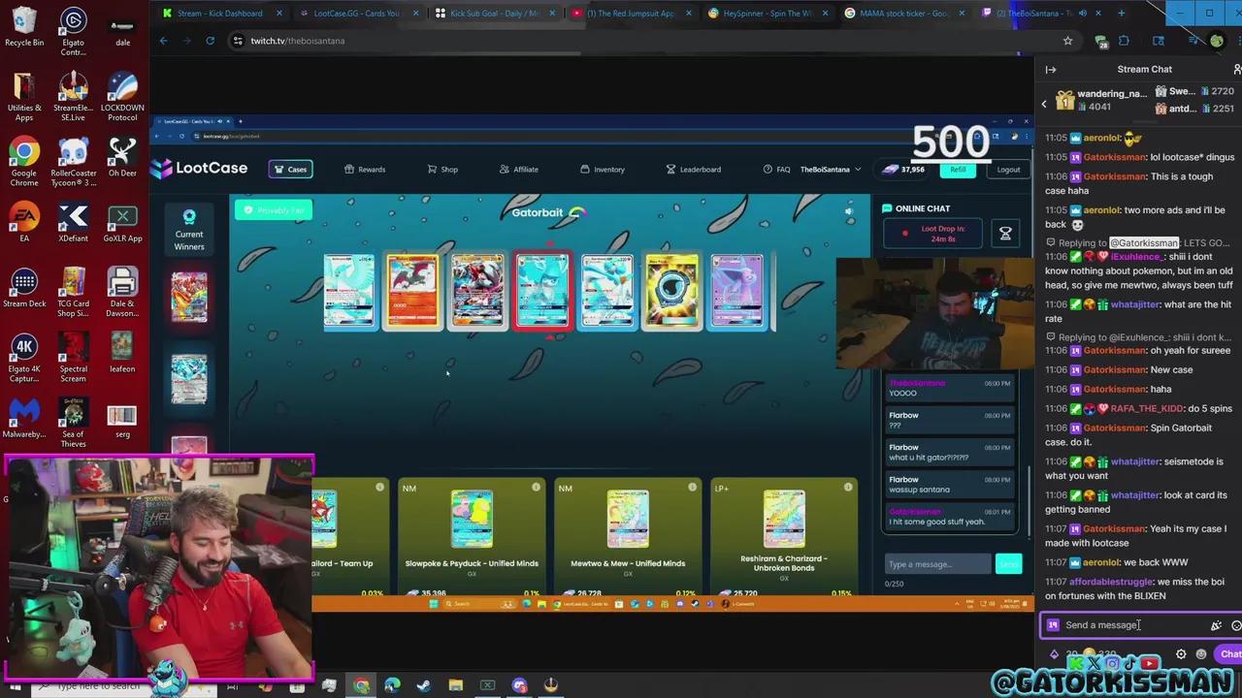This screenshot has height=698, width=1242.
Task: Select Slowpoke & Psyduck Unified Minds card
Action: 472,535
